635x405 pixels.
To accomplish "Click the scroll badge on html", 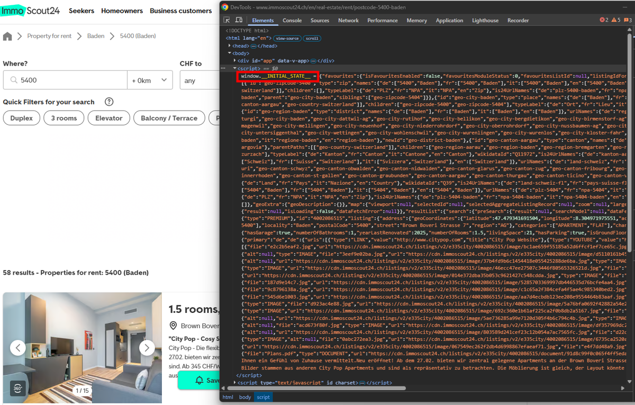I will pyautogui.click(x=312, y=39).
